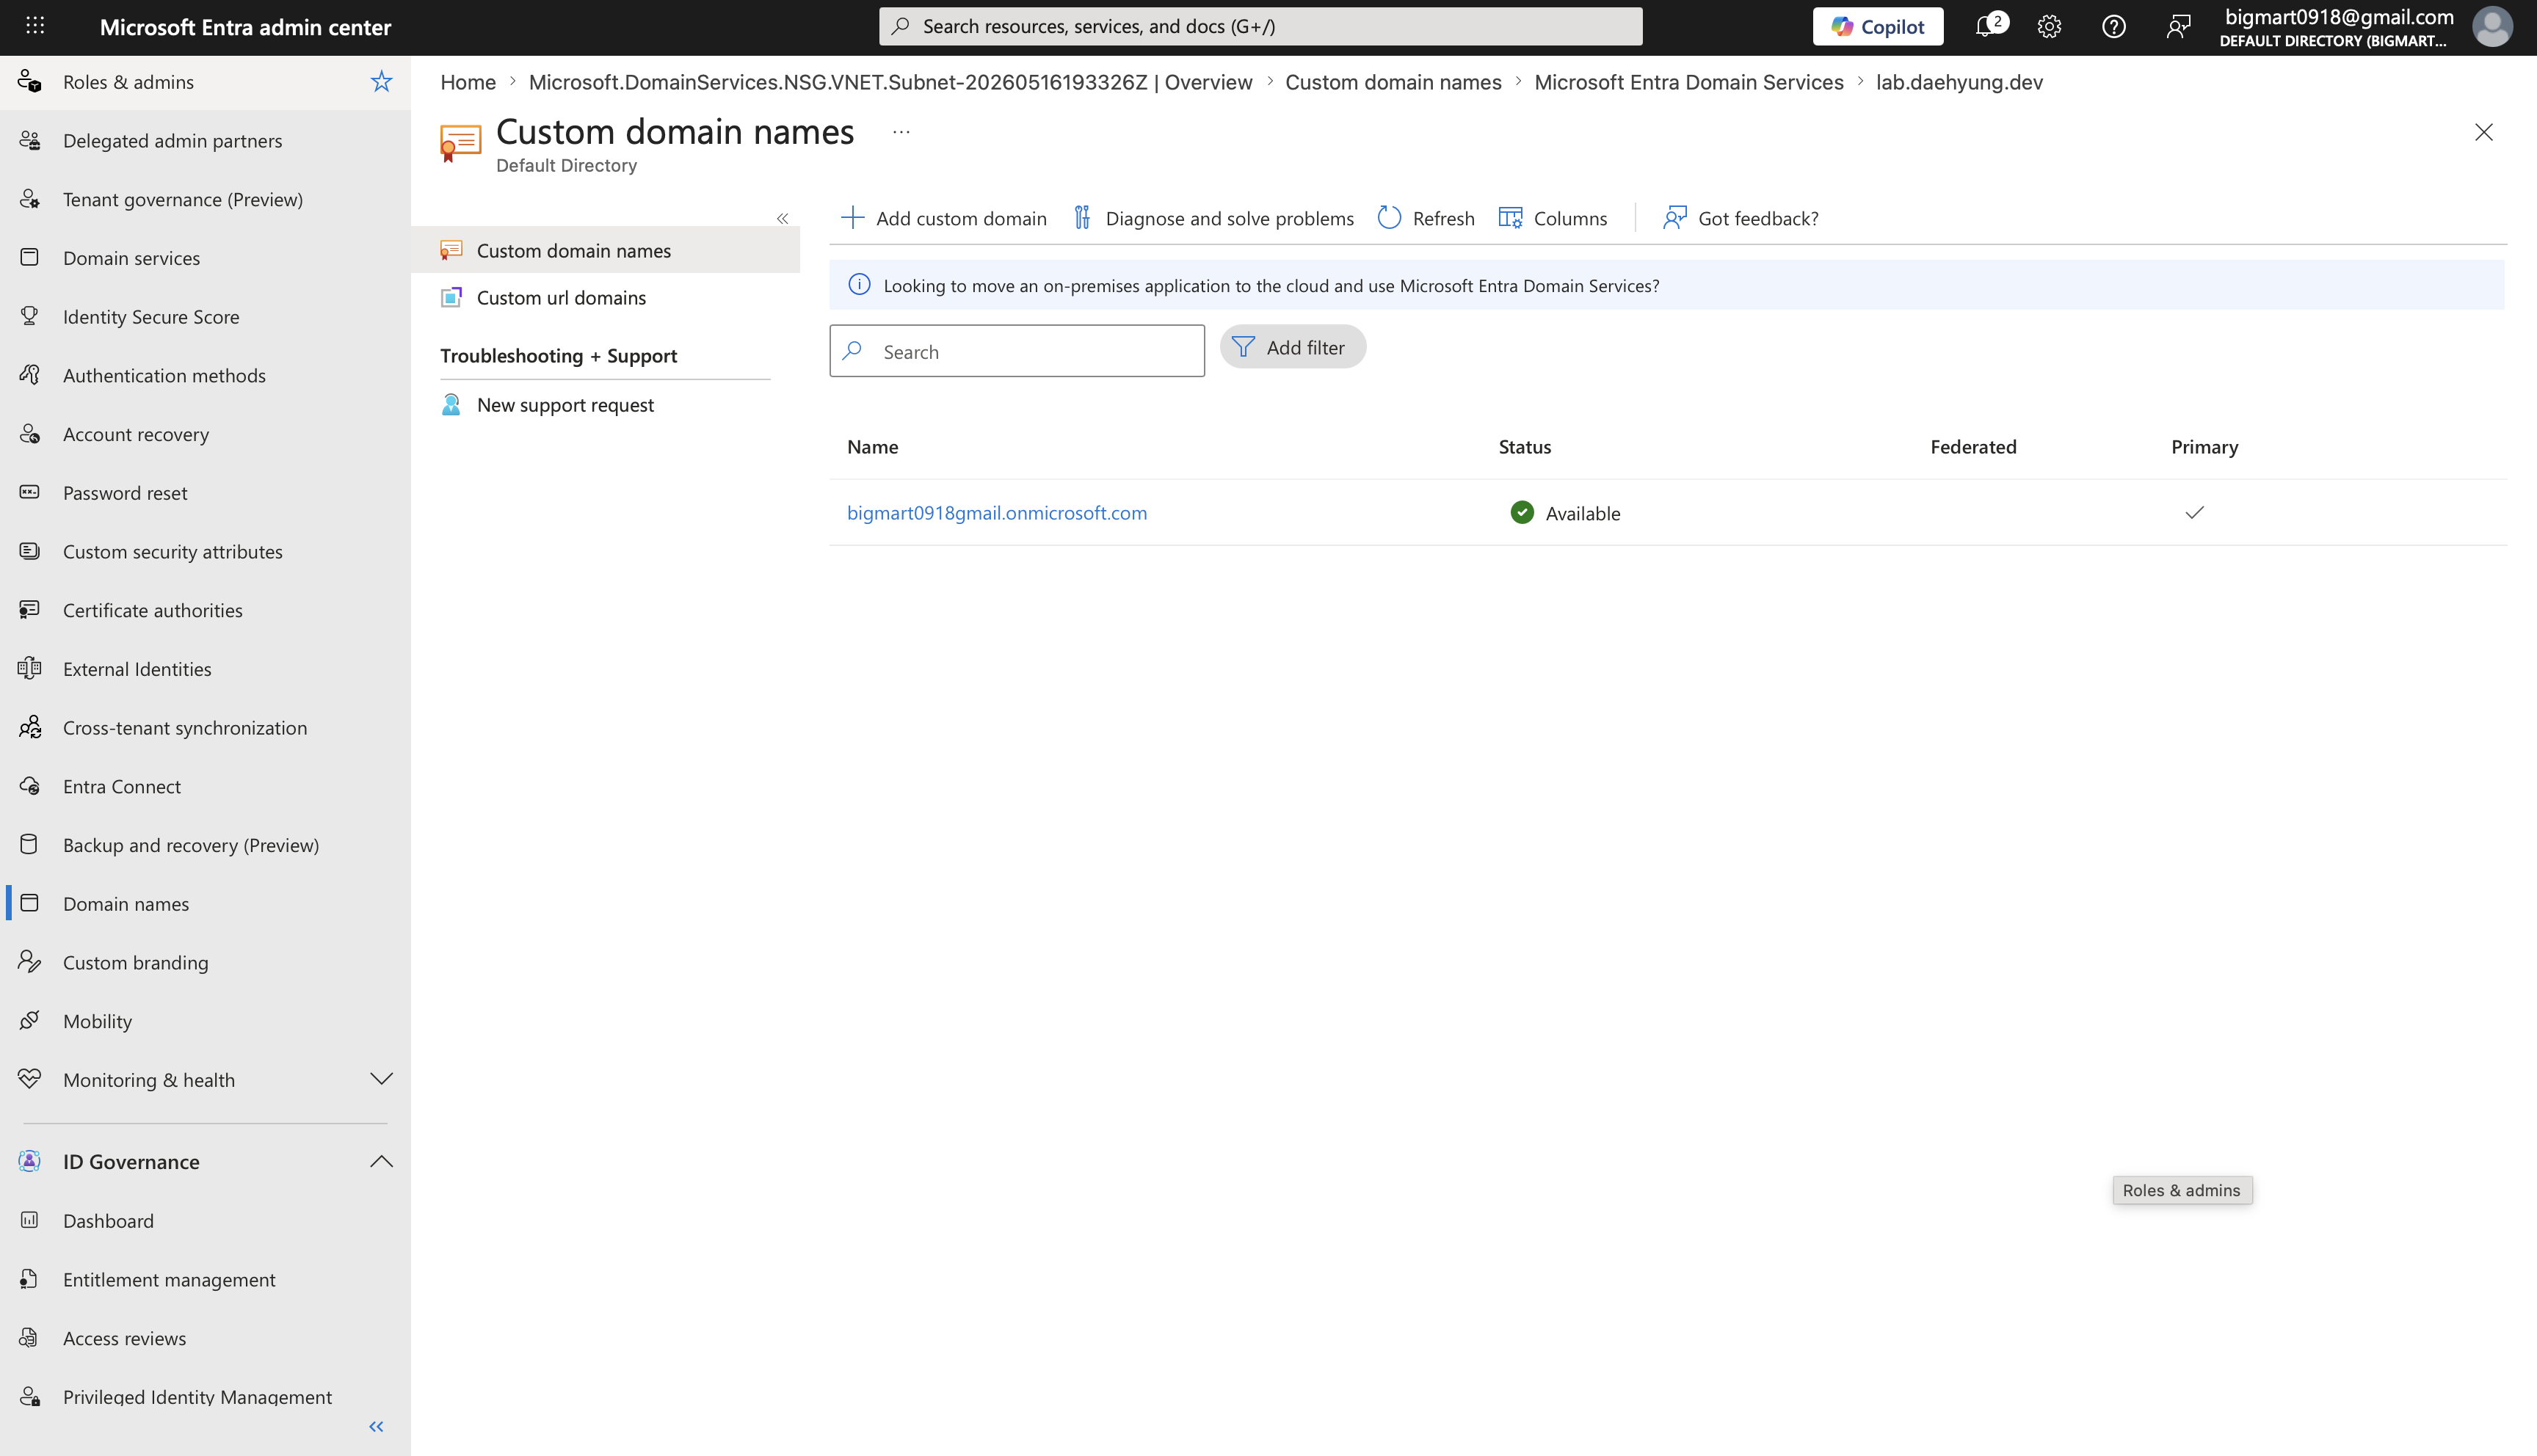Select Custom domain names menu item
The height and width of the screenshot is (1456, 2537).
coord(605,250)
